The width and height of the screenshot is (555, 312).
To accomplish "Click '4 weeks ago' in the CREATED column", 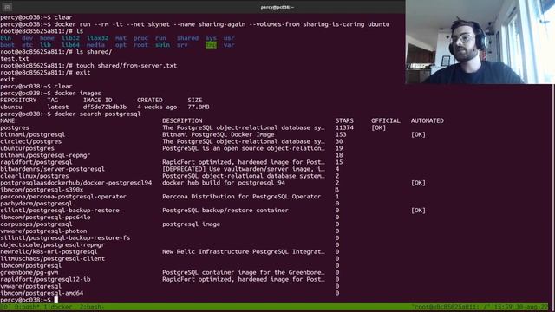I will [157, 107].
